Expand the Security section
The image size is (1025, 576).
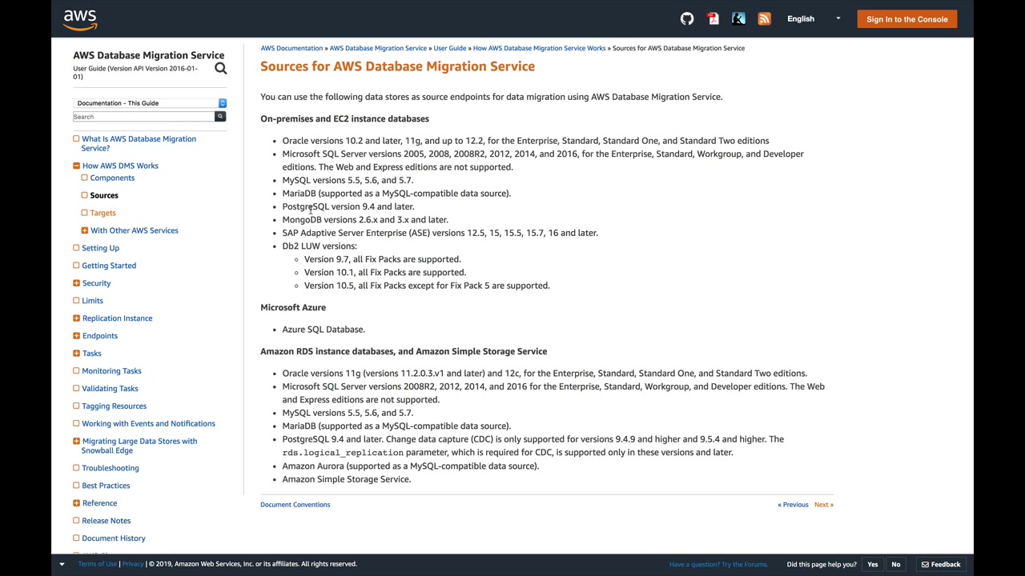(76, 283)
